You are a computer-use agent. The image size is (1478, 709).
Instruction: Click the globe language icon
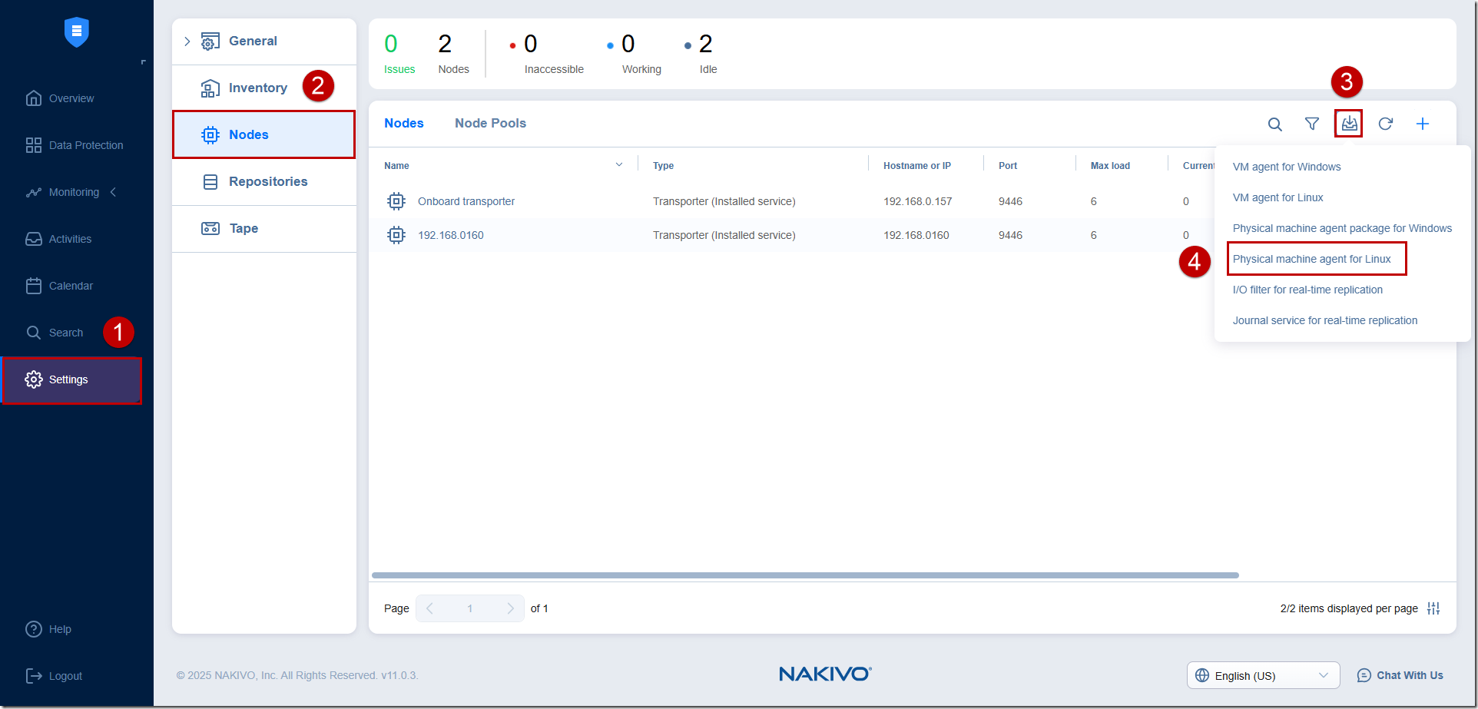click(1202, 675)
